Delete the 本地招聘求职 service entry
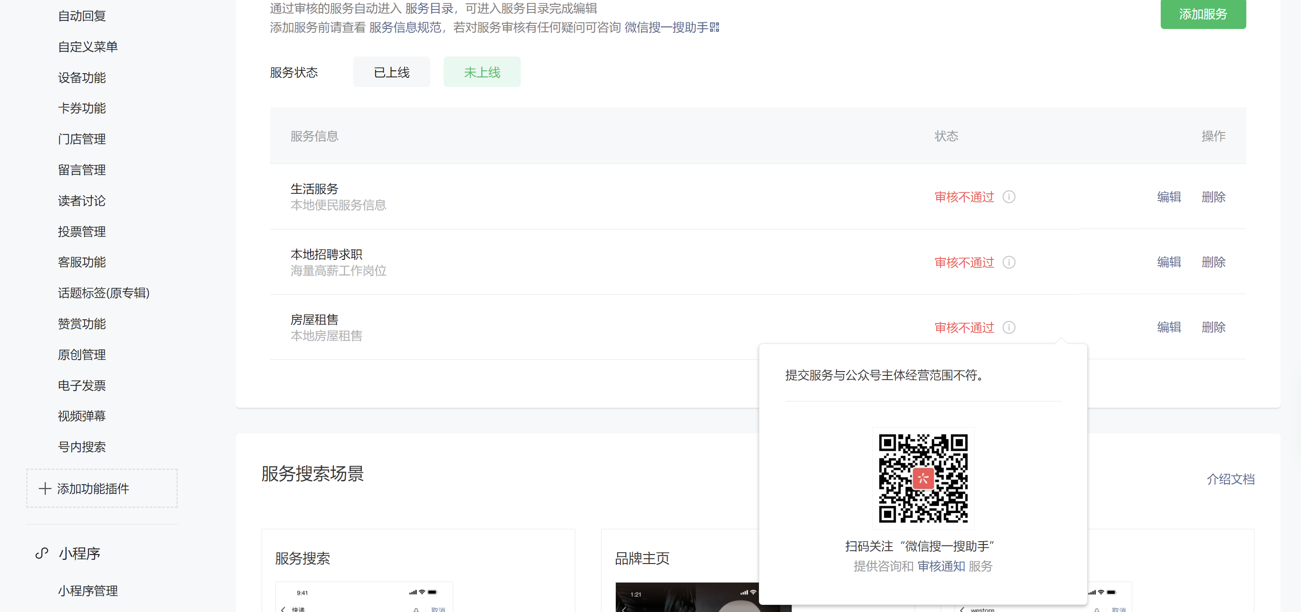Viewport: 1301px width, 612px height. (x=1213, y=262)
